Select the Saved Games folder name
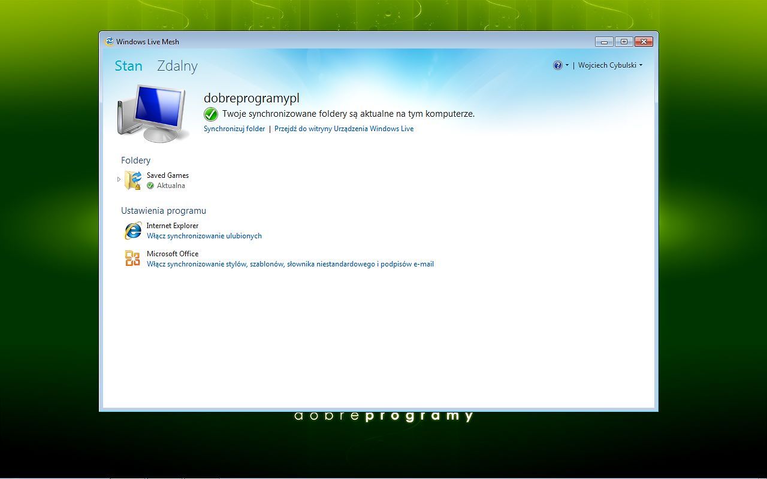767x479 pixels. tap(168, 175)
